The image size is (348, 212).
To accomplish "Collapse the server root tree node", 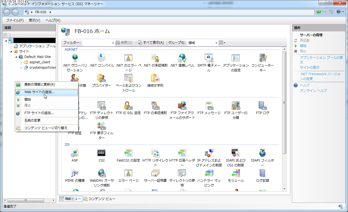I will 6,41.
